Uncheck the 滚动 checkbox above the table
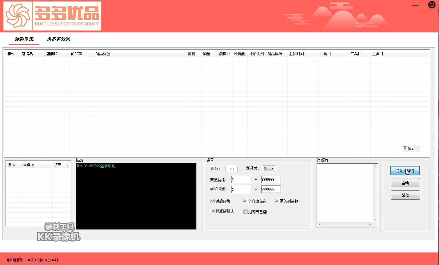439x265 pixels. point(405,149)
